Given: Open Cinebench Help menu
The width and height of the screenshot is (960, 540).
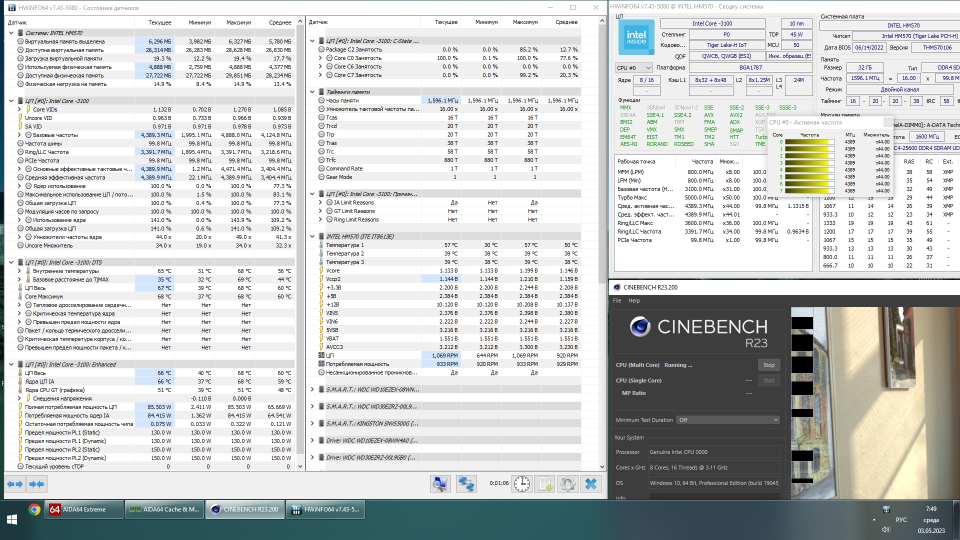Looking at the screenshot, I should tap(634, 300).
